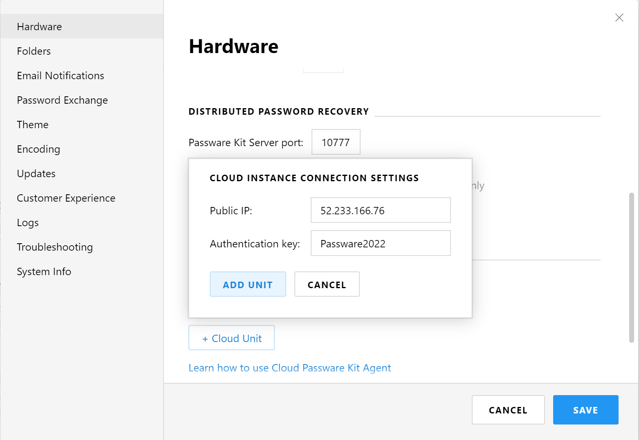The image size is (639, 440).
Task: Select Customer Experience in the sidebar
Action: [82, 198]
